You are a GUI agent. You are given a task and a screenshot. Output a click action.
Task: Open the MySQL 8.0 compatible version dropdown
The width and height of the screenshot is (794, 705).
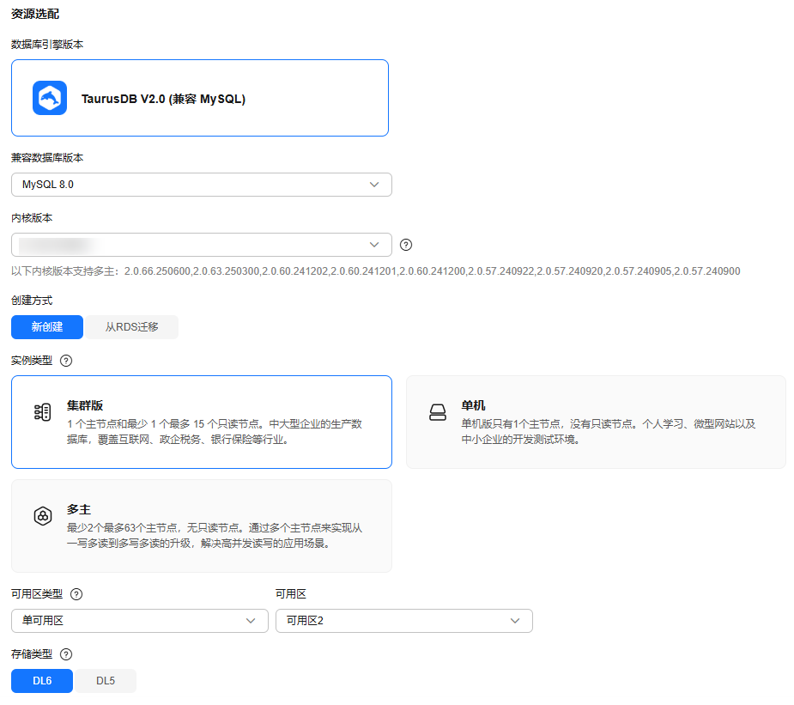(202, 185)
